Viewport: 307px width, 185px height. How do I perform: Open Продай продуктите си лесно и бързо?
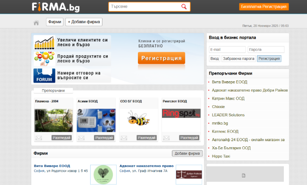pyautogui.click(x=83, y=59)
